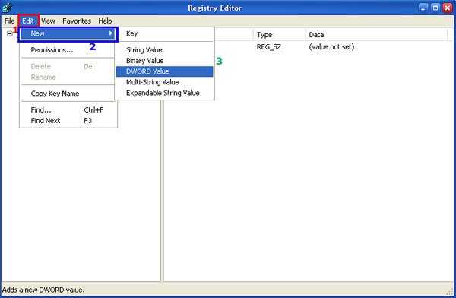The height and width of the screenshot is (298, 456).
Task: Close the open Edit menu
Action: 28,21
